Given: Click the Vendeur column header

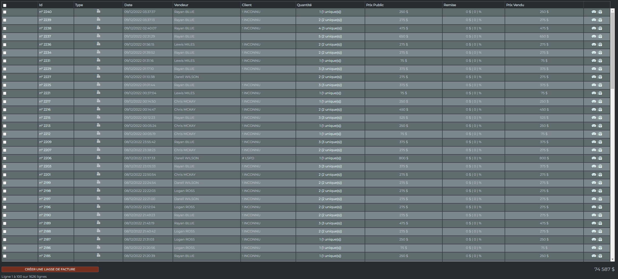Looking at the screenshot, I should [181, 5].
